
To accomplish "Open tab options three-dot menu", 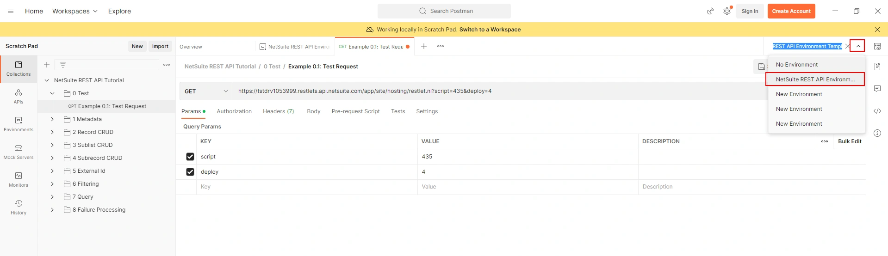I will point(441,46).
